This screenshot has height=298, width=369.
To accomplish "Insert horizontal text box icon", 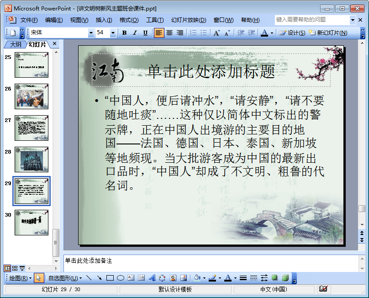I will [131, 278].
